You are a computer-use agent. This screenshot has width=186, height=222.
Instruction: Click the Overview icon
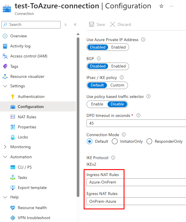5,36
